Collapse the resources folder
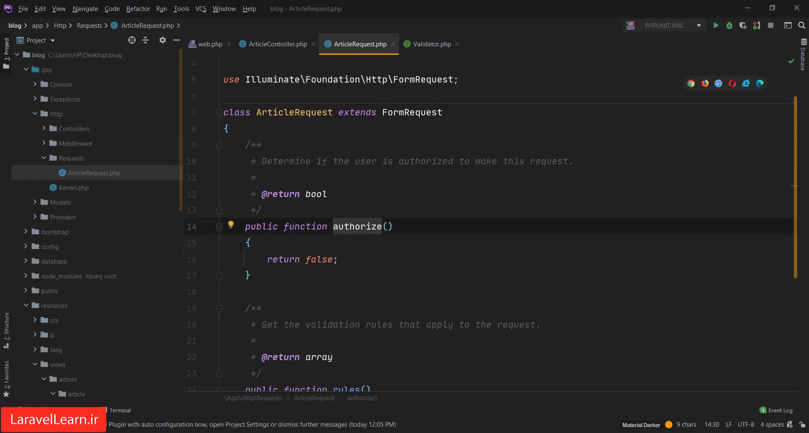Viewport: 809px width, 433px height. pos(26,305)
